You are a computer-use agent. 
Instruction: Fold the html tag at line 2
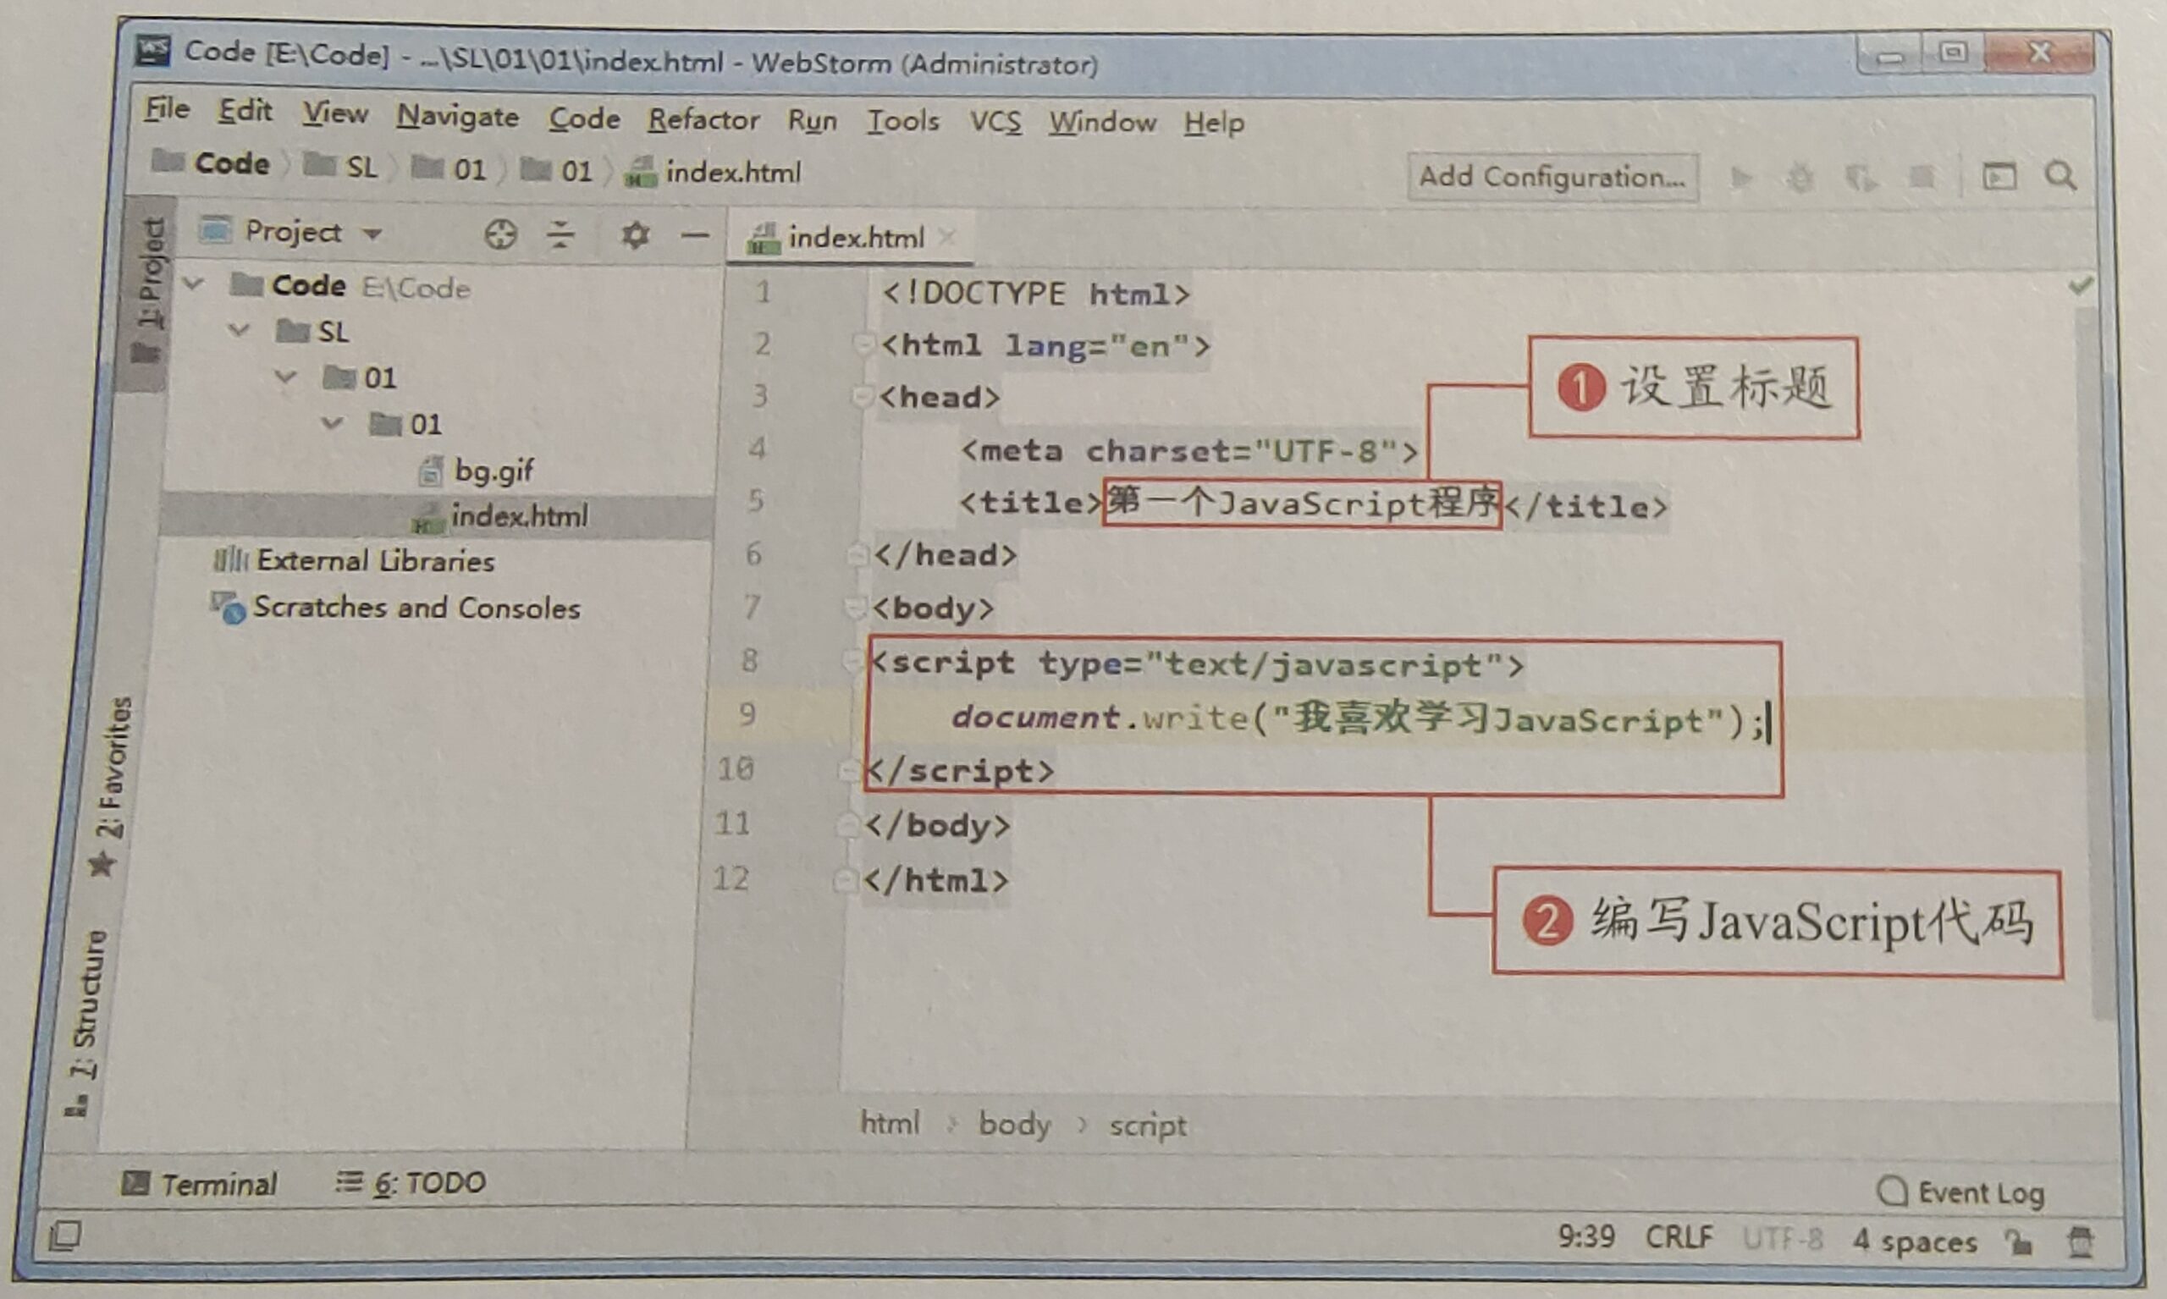(x=863, y=344)
